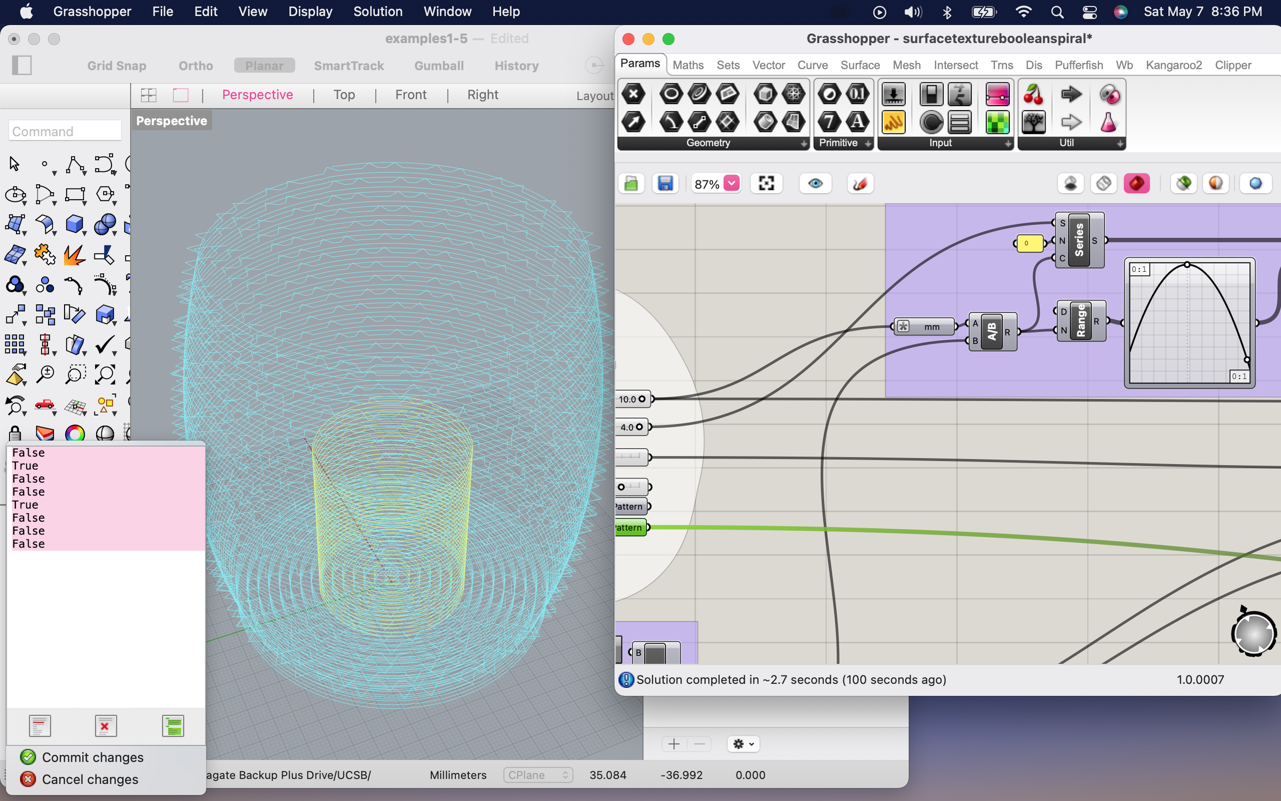Select the Box solid tool in Rhino
1281x801 pixels.
(74, 224)
